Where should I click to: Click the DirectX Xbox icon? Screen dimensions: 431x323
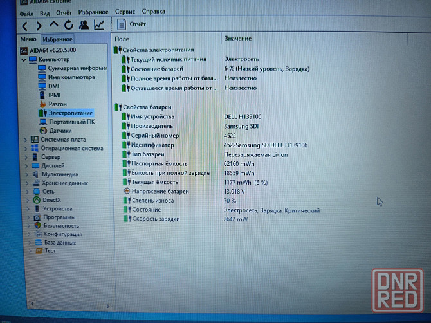[x=37, y=200]
